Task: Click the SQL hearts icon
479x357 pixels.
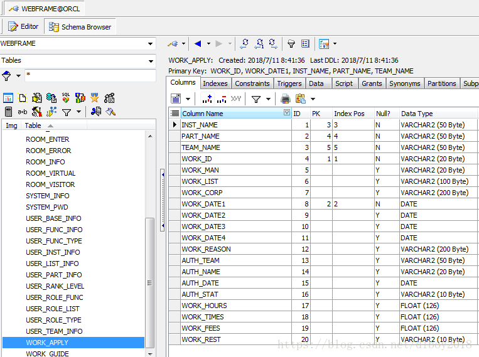Action: pos(66,98)
